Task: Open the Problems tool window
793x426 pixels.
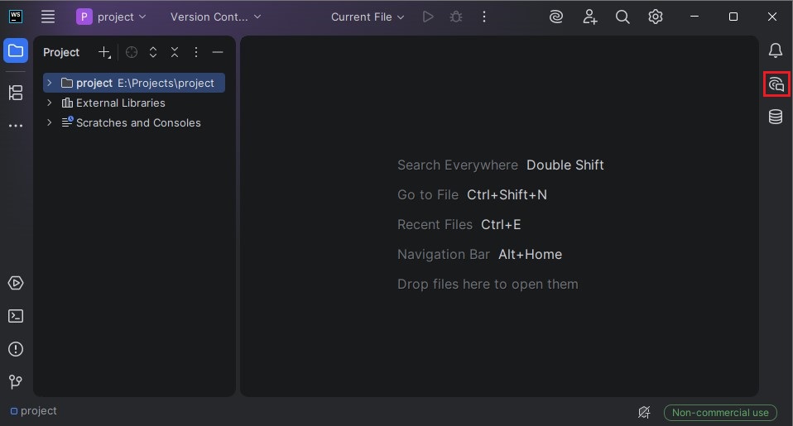Action: (x=16, y=349)
